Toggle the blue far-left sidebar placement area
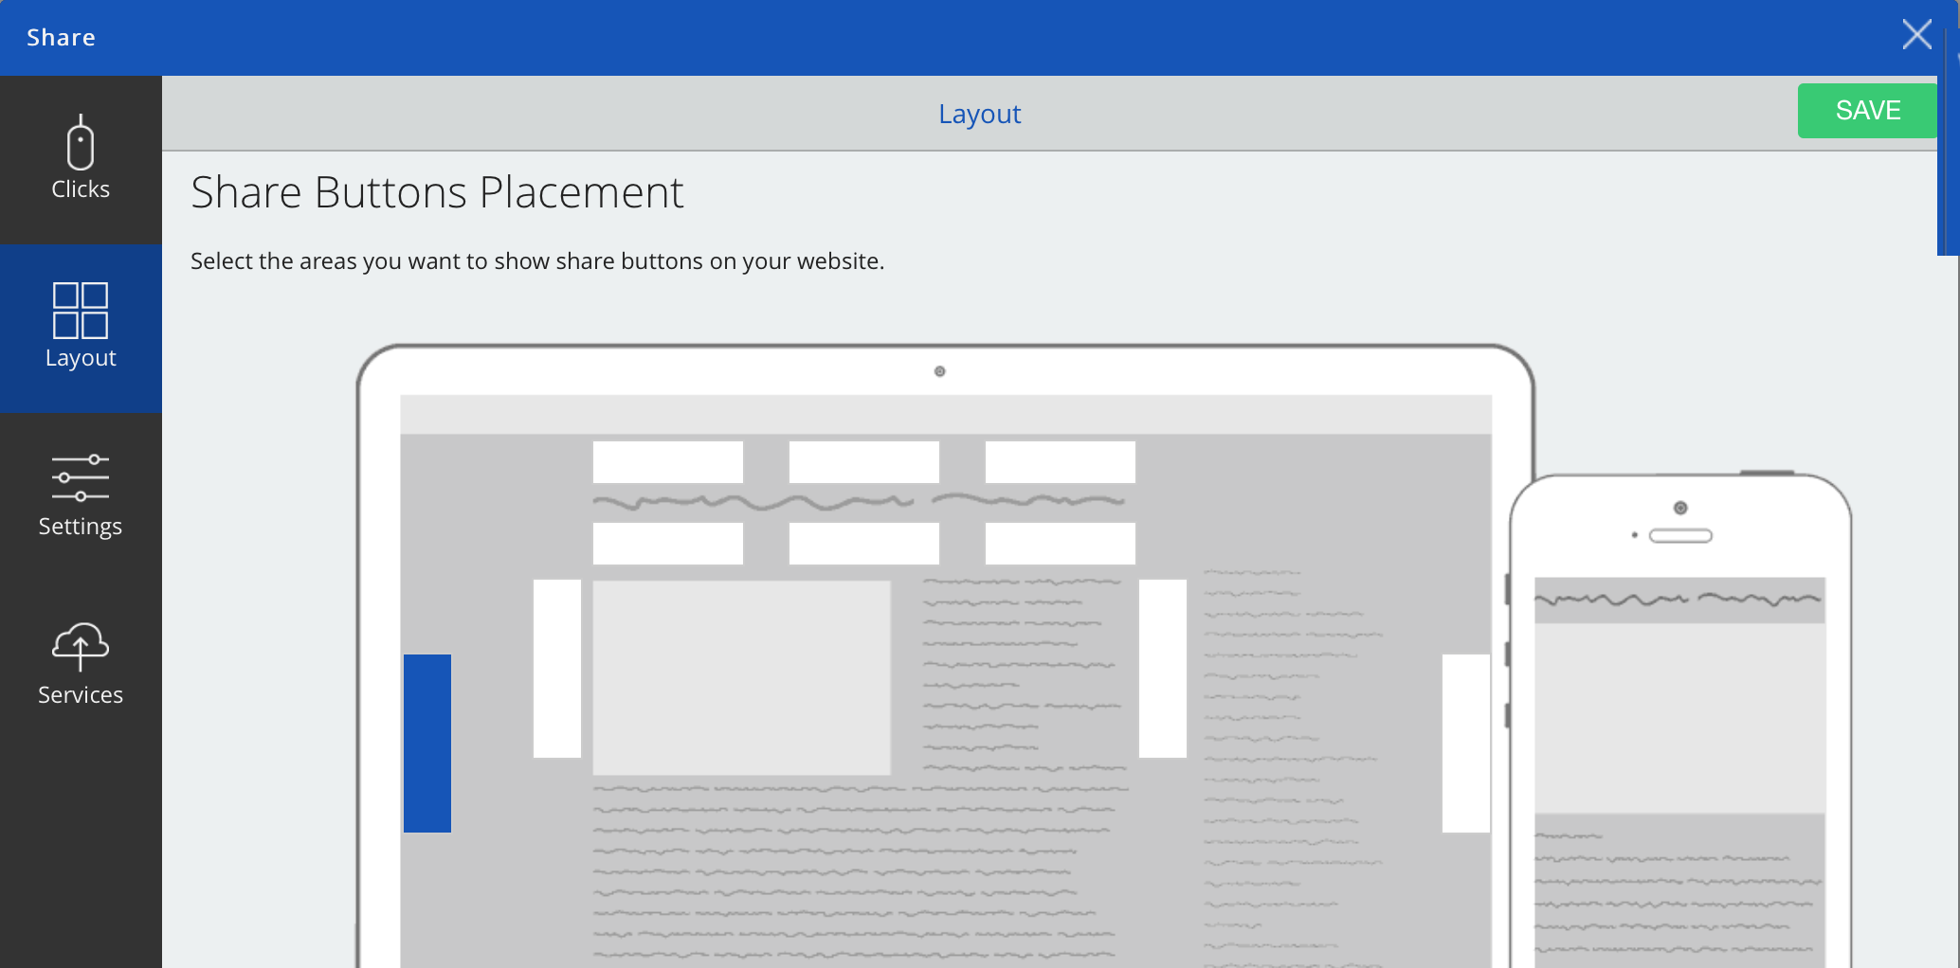 click(x=427, y=744)
